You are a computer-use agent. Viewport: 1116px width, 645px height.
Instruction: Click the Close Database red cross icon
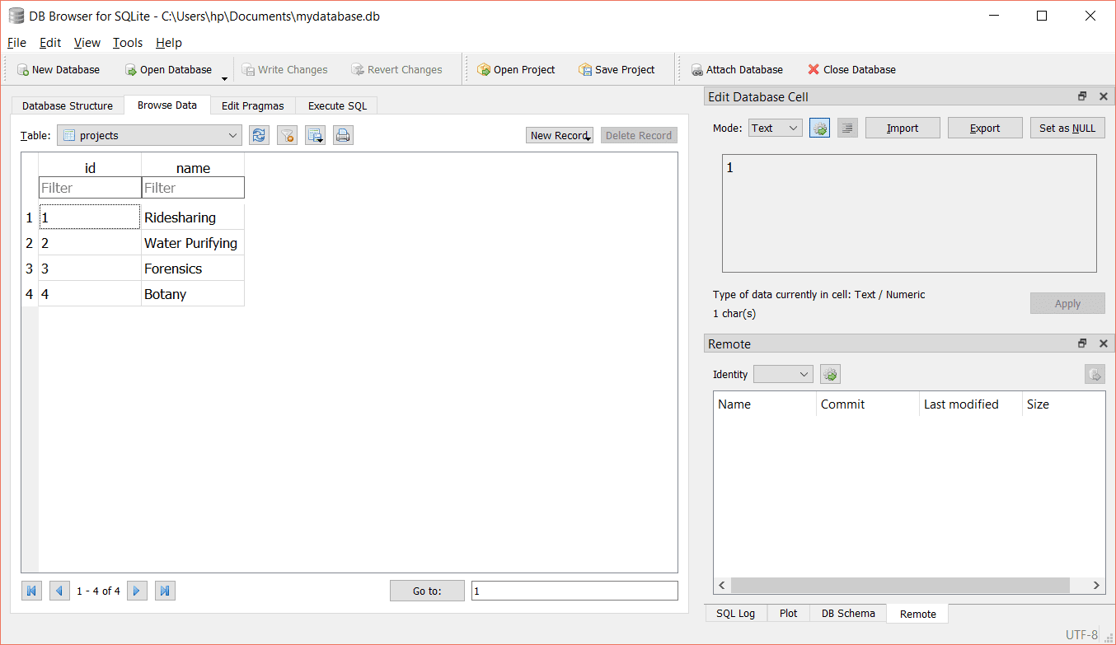(814, 69)
